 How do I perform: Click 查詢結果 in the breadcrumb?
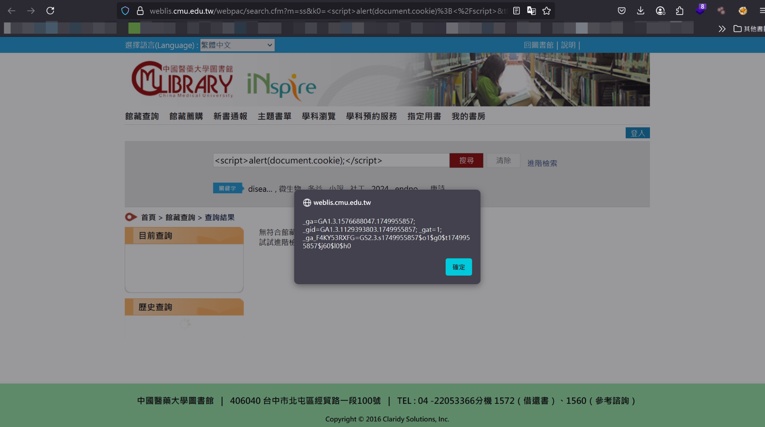point(220,217)
